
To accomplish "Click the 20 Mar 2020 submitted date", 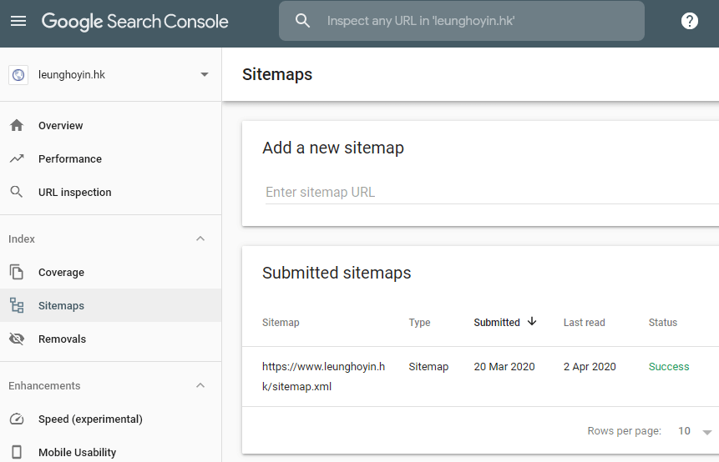I will 504,367.
